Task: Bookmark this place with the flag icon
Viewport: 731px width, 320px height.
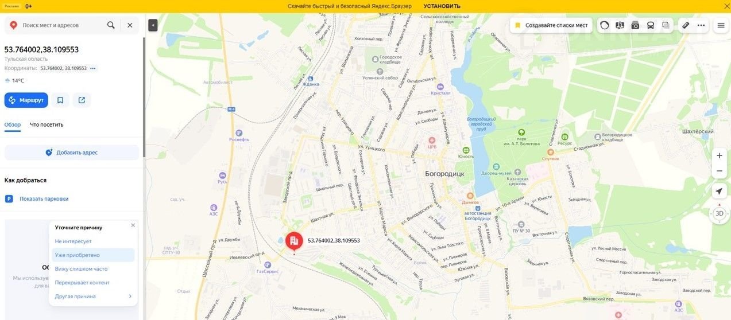Action: [60, 100]
